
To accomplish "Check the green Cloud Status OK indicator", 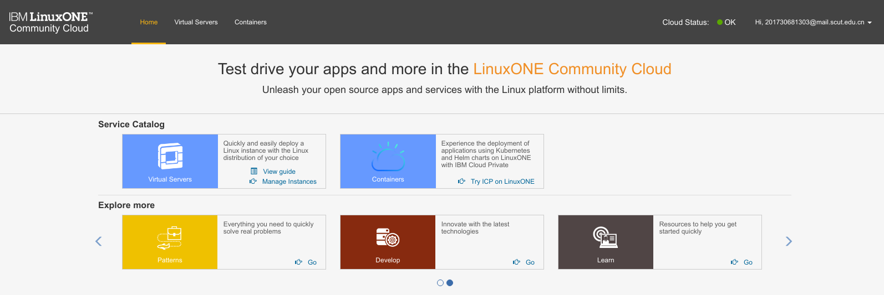I will (x=720, y=22).
